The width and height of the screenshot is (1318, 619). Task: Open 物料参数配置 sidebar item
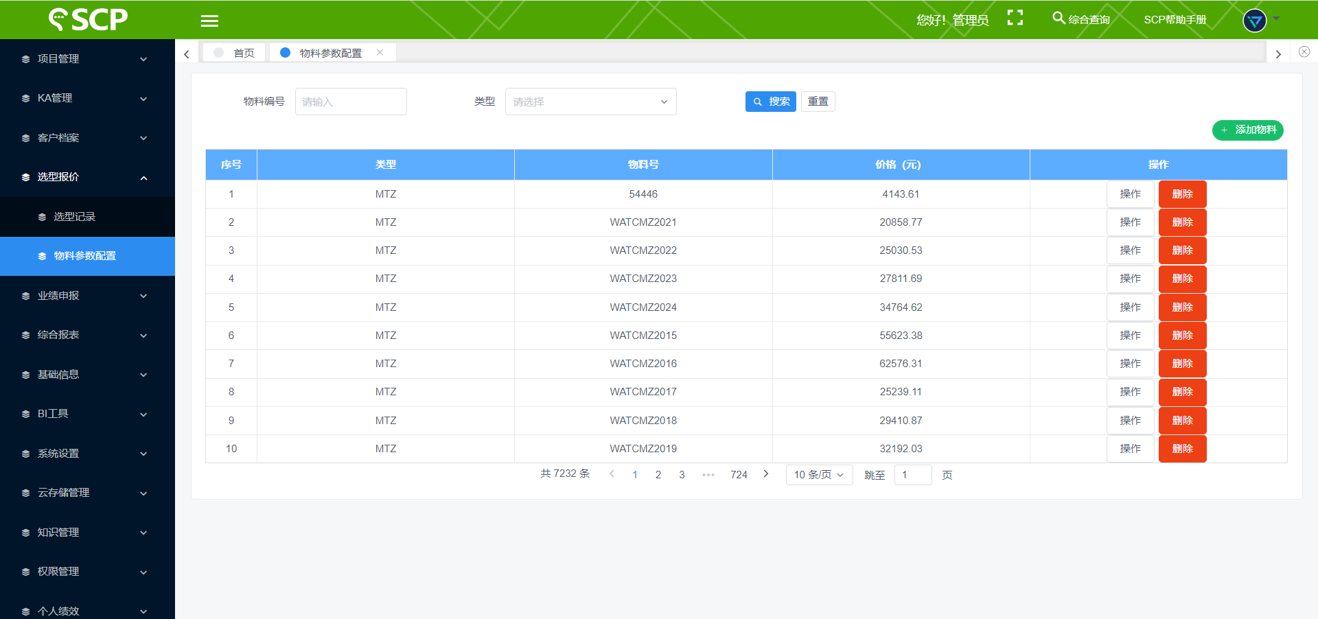(87, 256)
